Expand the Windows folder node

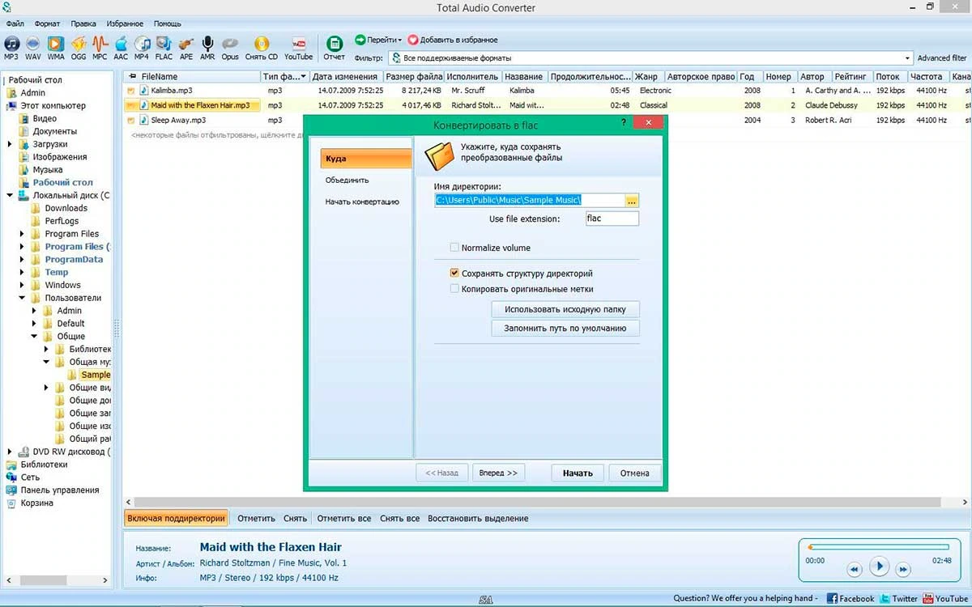23,285
